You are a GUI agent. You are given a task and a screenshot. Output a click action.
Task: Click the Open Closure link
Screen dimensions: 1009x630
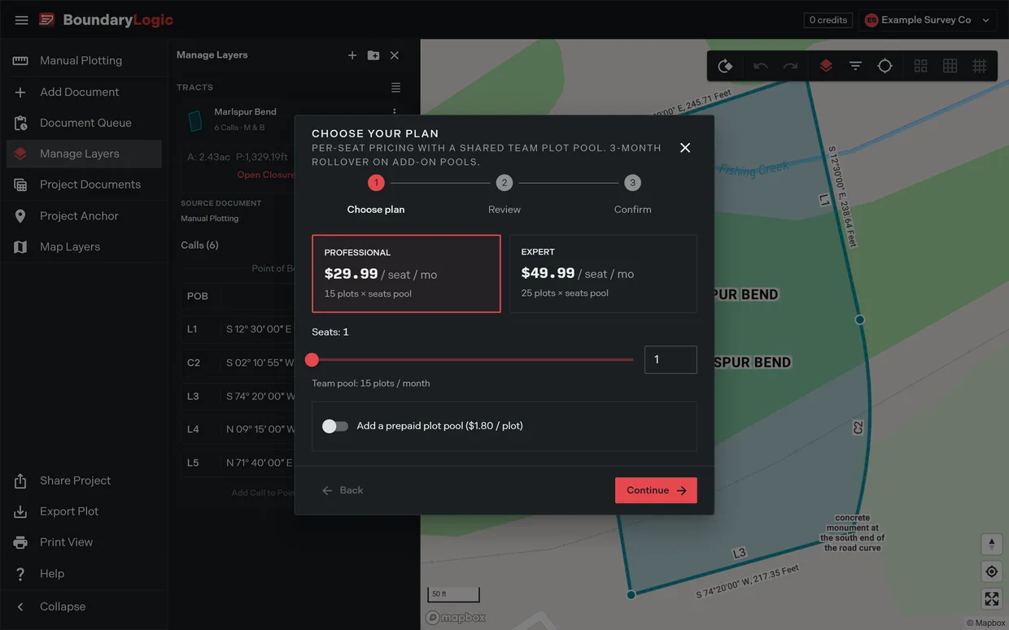(265, 175)
